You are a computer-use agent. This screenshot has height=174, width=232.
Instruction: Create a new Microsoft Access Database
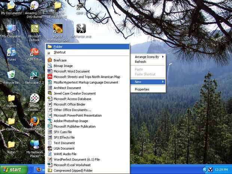point(88,99)
